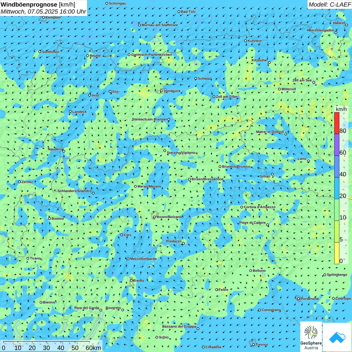352x352 pixels.
Task: Click the Sterzing/Vipiteno label
Action: click(181, 153)
